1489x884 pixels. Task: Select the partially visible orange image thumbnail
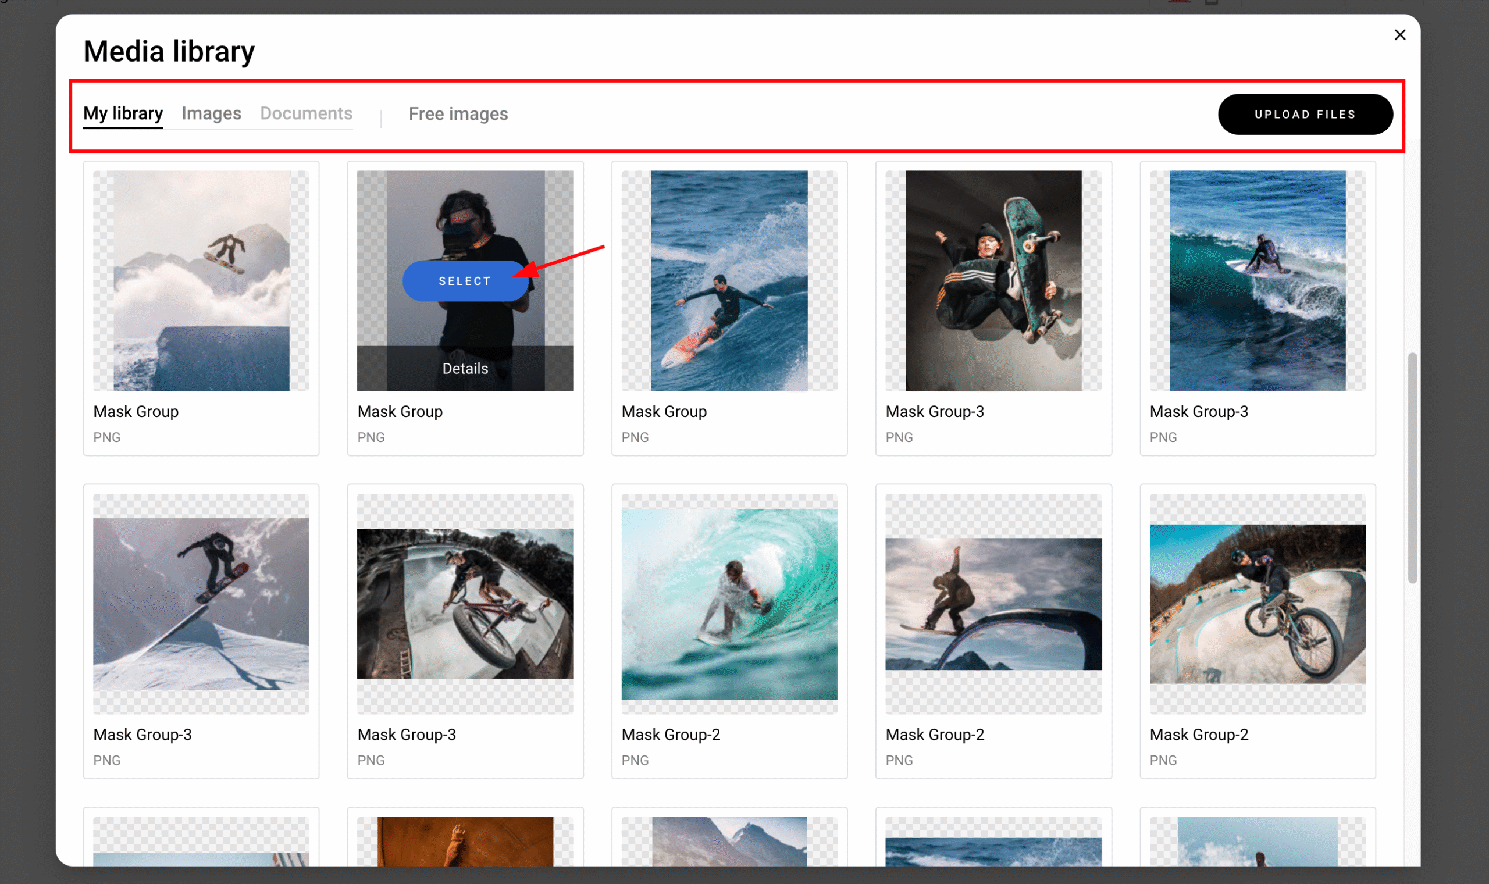click(465, 841)
